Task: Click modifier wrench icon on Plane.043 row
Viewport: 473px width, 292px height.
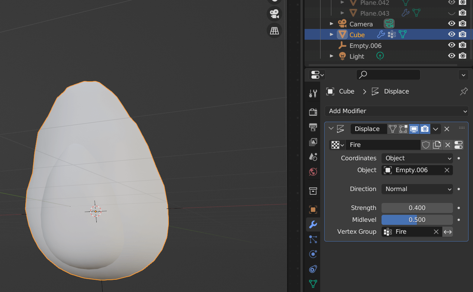Action: click(406, 13)
